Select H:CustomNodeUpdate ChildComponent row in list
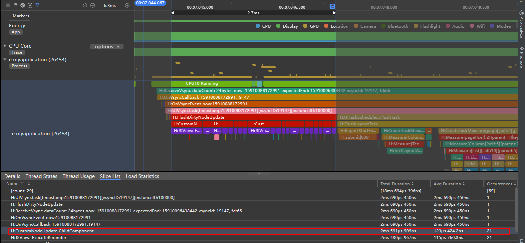525x243 pixels. tap(259, 231)
